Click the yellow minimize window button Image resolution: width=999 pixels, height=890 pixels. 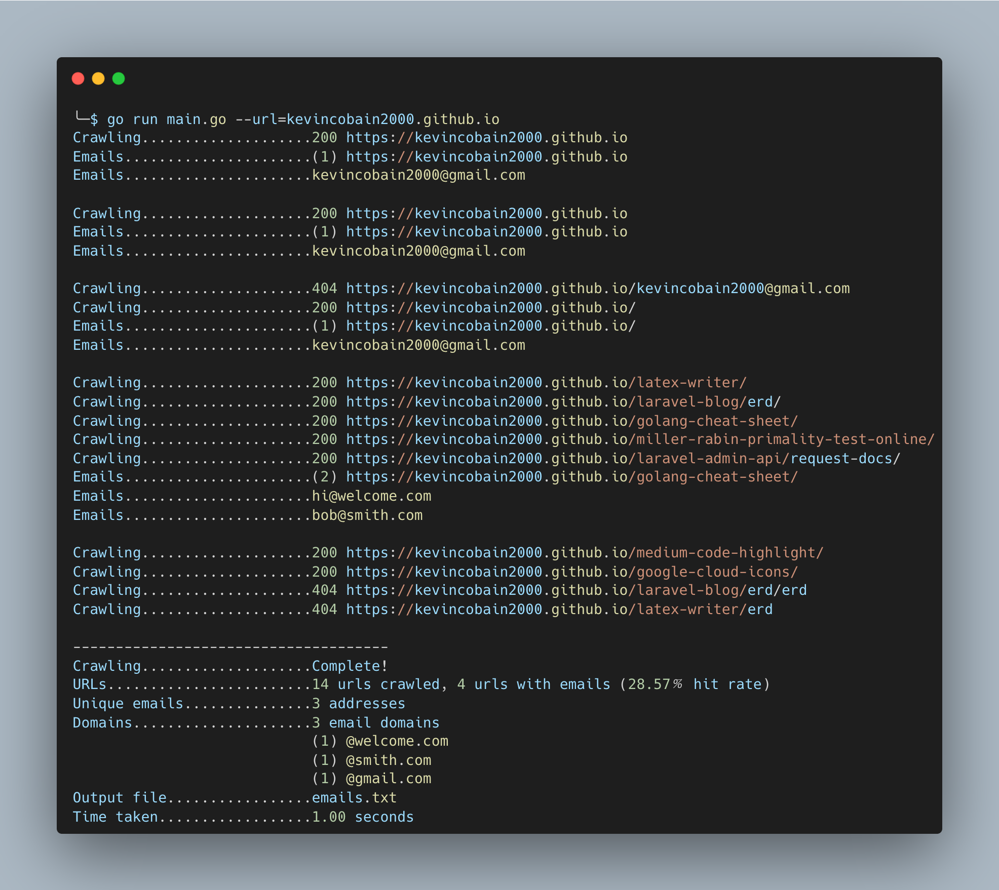pyautogui.click(x=98, y=78)
